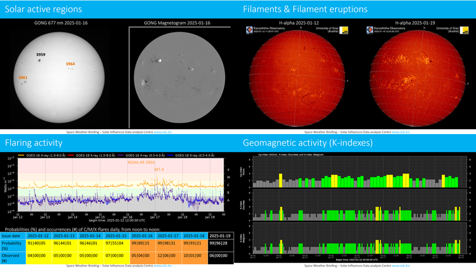Click the University of Graz logo on the 2025-01-19 image
The width and height of the screenshot is (476, 268).
click(464, 30)
